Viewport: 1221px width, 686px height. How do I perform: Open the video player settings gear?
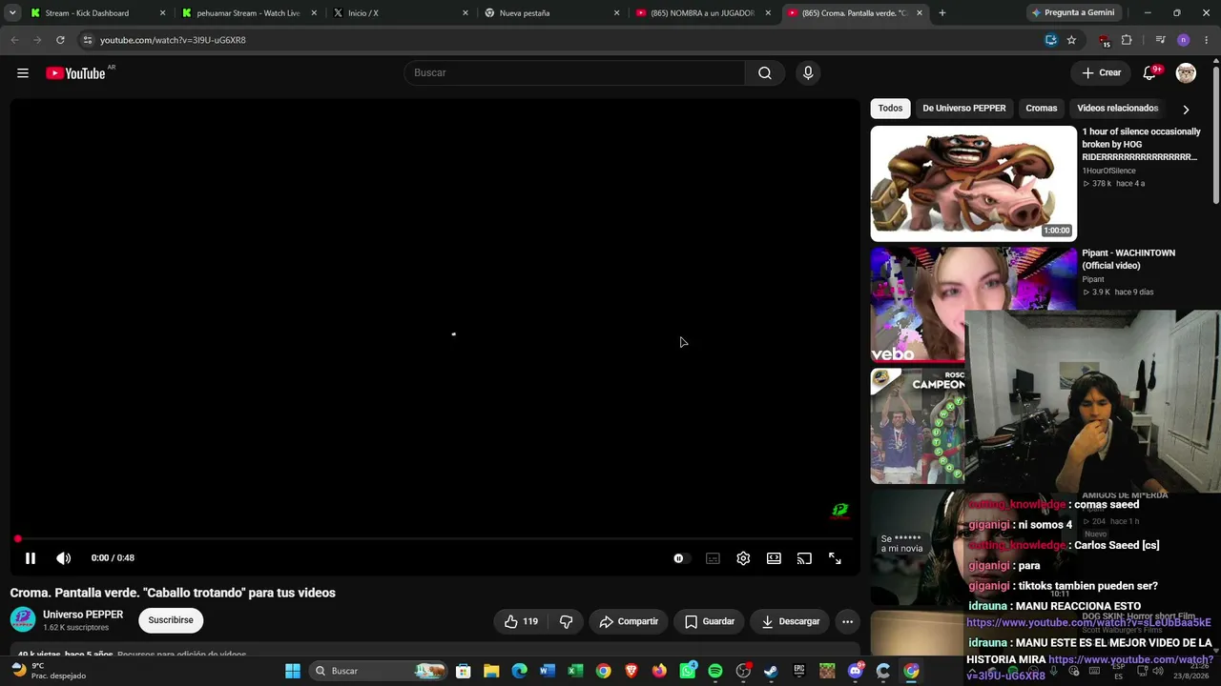(x=743, y=558)
